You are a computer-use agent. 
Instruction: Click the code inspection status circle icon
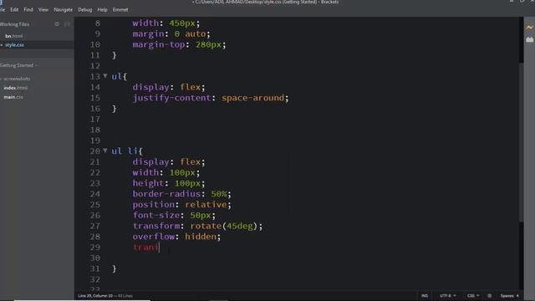coord(490,295)
